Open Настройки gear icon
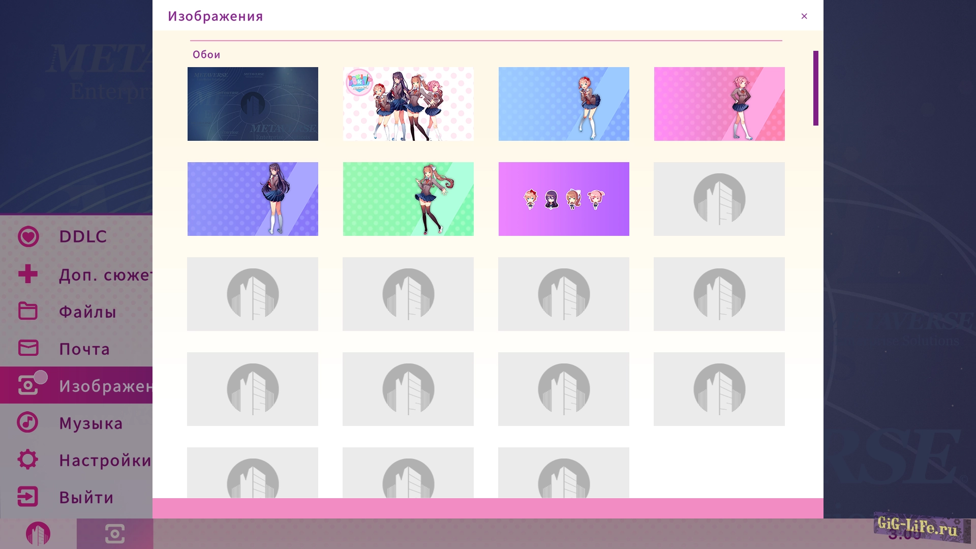The image size is (976, 549). pyautogui.click(x=27, y=460)
